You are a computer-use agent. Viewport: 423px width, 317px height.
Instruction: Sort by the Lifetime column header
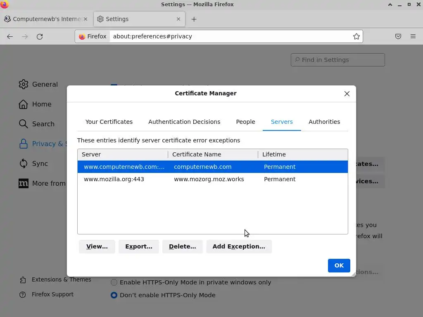(303, 154)
